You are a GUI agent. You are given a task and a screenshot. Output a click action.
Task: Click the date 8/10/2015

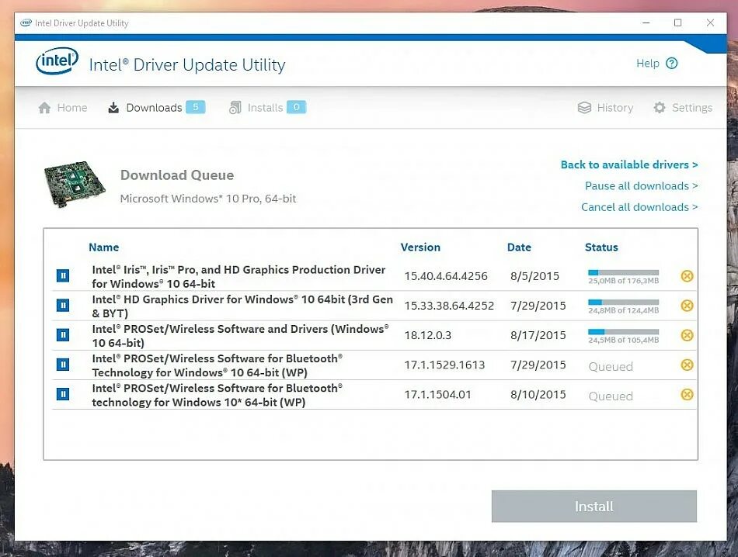538,394
